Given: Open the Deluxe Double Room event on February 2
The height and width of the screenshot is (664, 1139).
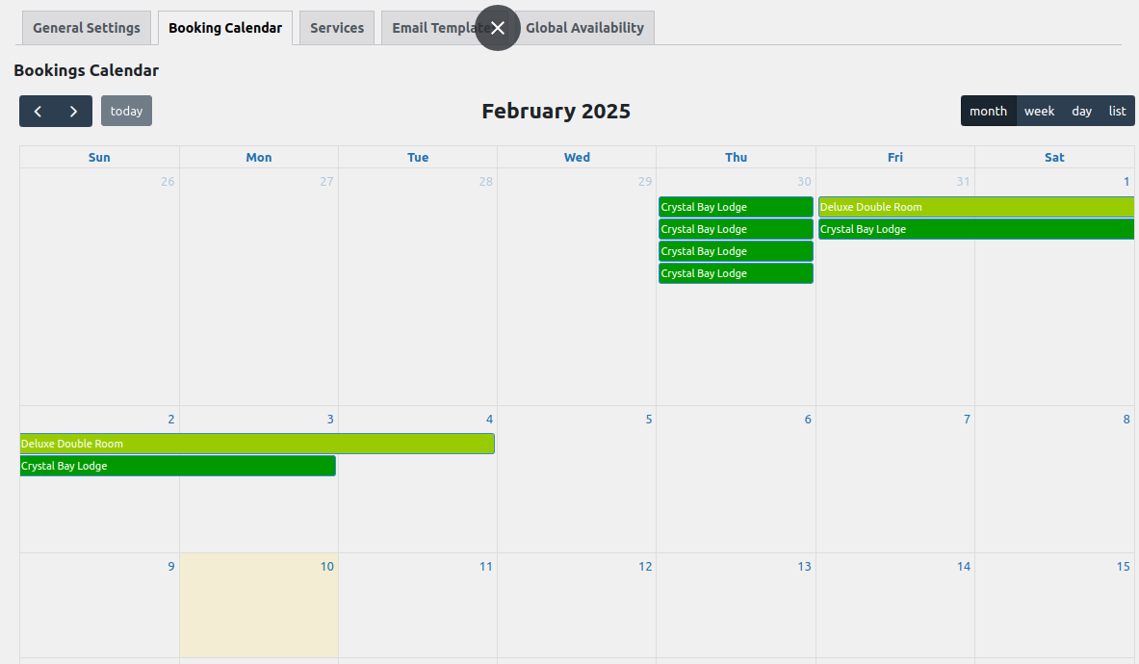Looking at the screenshot, I should pyautogui.click(x=257, y=444).
